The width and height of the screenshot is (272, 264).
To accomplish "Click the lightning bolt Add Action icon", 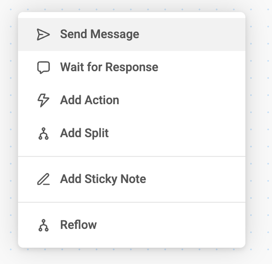I will pyautogui.click(x=43, y=100).
